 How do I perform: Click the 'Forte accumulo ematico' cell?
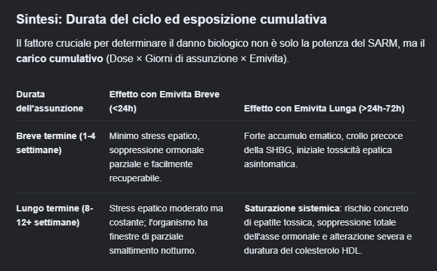click(323, 150)
